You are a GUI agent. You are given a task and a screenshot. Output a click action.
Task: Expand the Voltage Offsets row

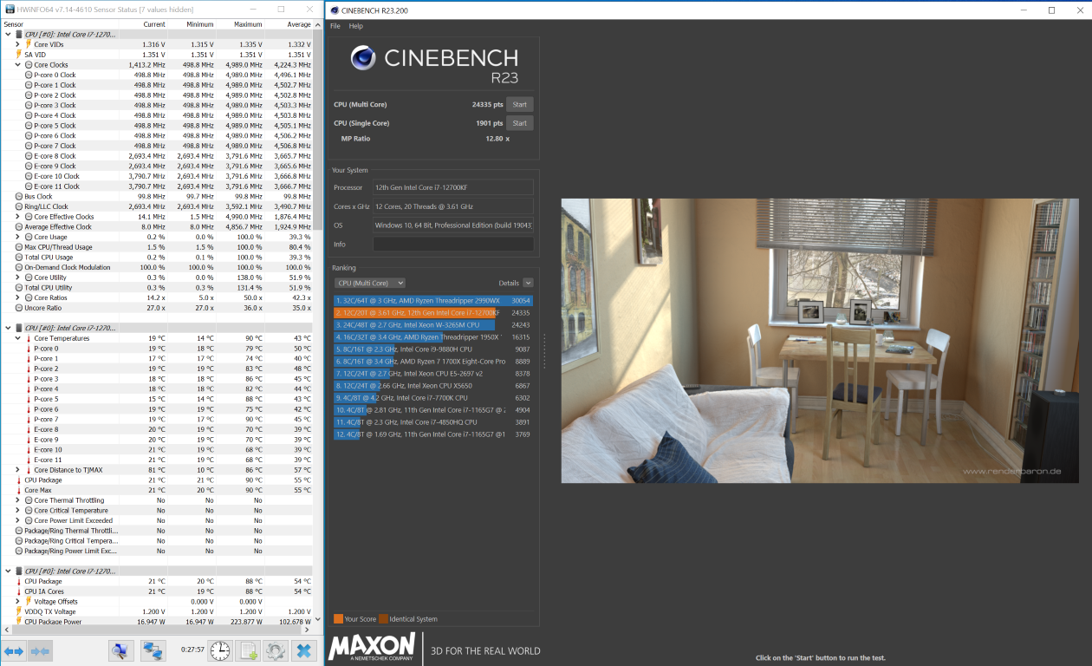click(x=18, y=602)
